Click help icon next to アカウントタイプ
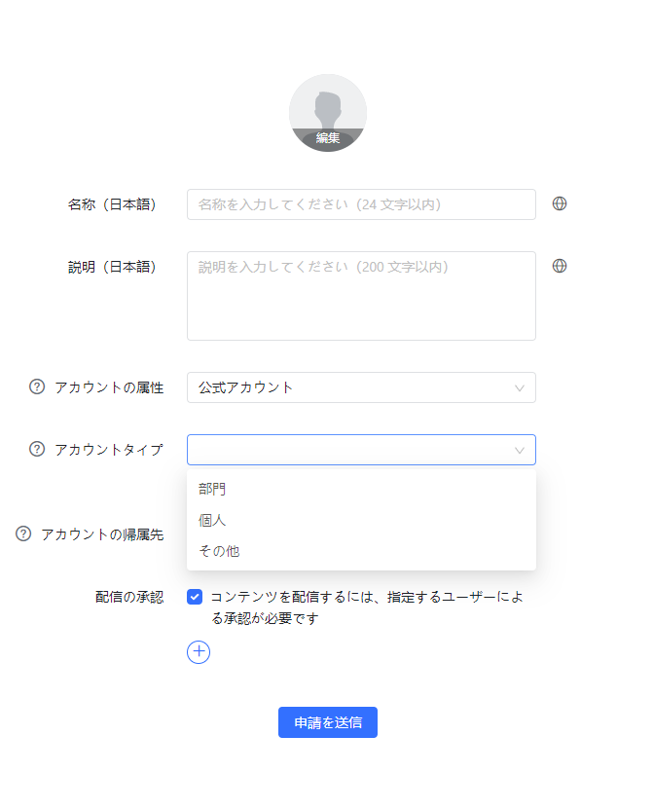The width and height of the screenshot is (653, 809). 37,449
